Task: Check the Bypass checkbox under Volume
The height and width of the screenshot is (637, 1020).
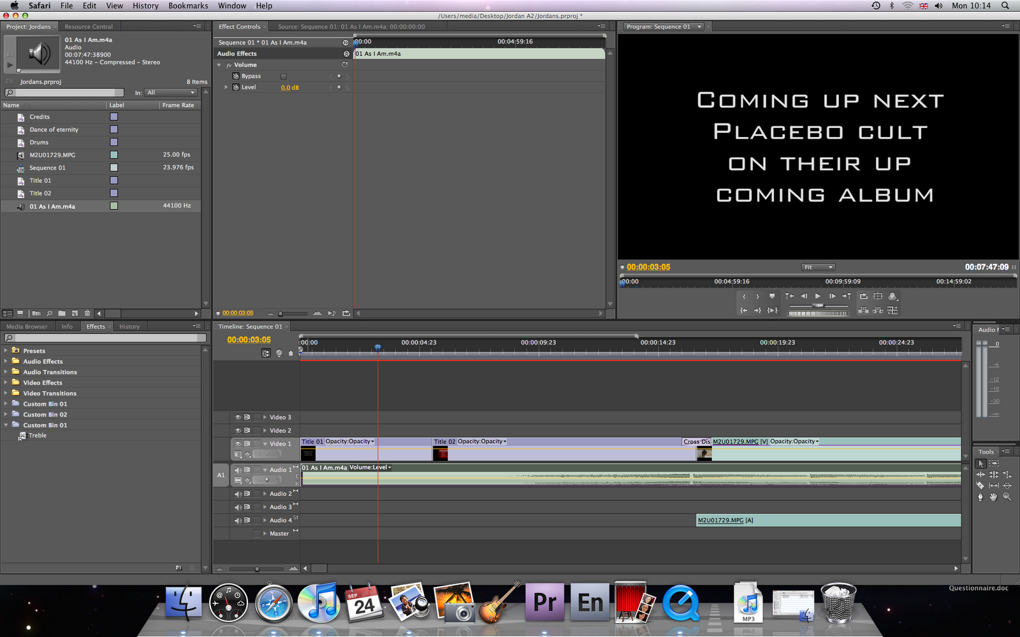Action: click(284, 76)
